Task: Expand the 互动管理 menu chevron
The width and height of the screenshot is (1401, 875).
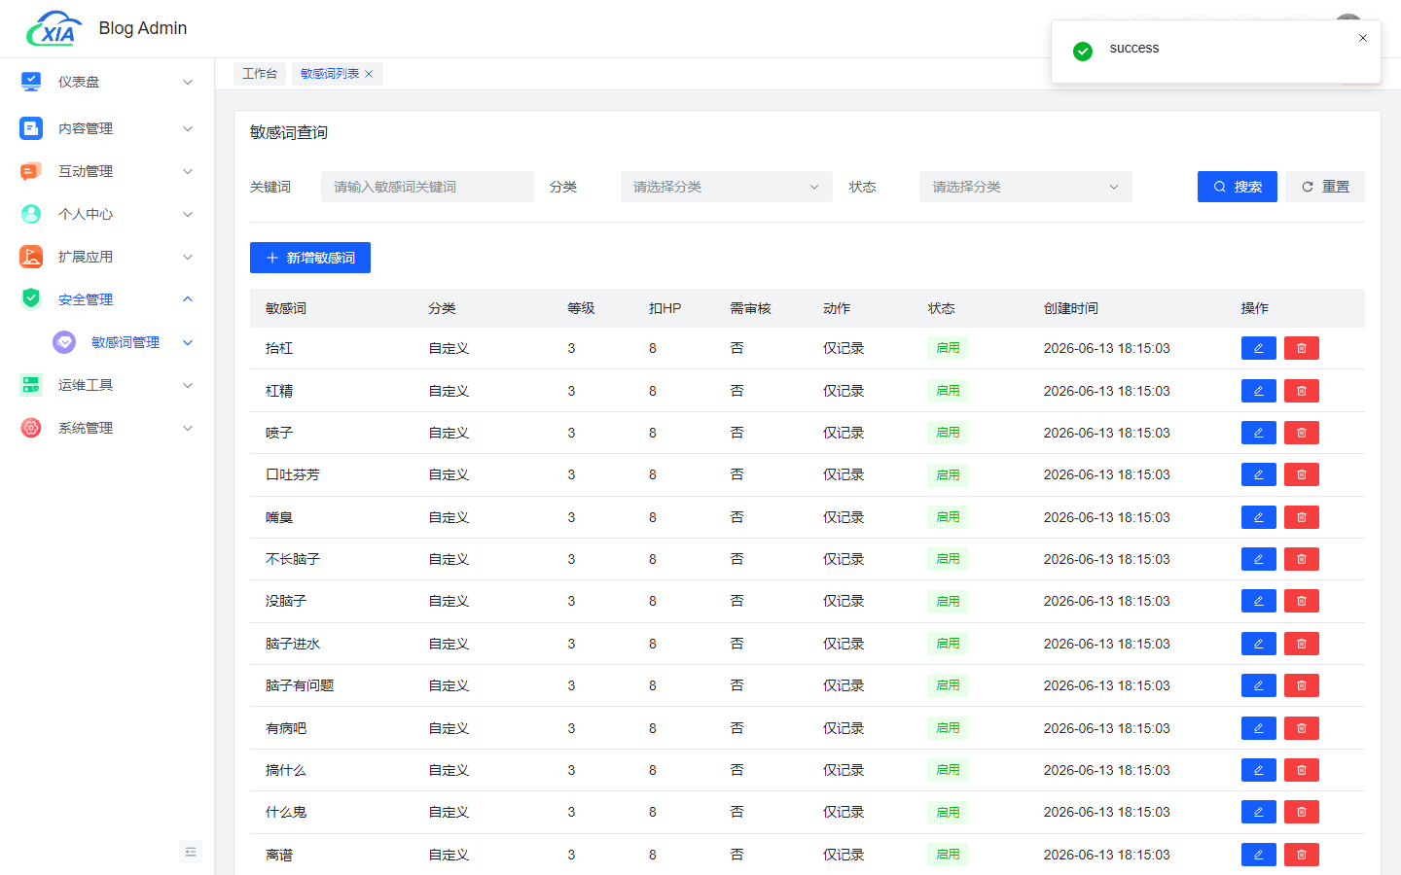Action: click(188, 171)
